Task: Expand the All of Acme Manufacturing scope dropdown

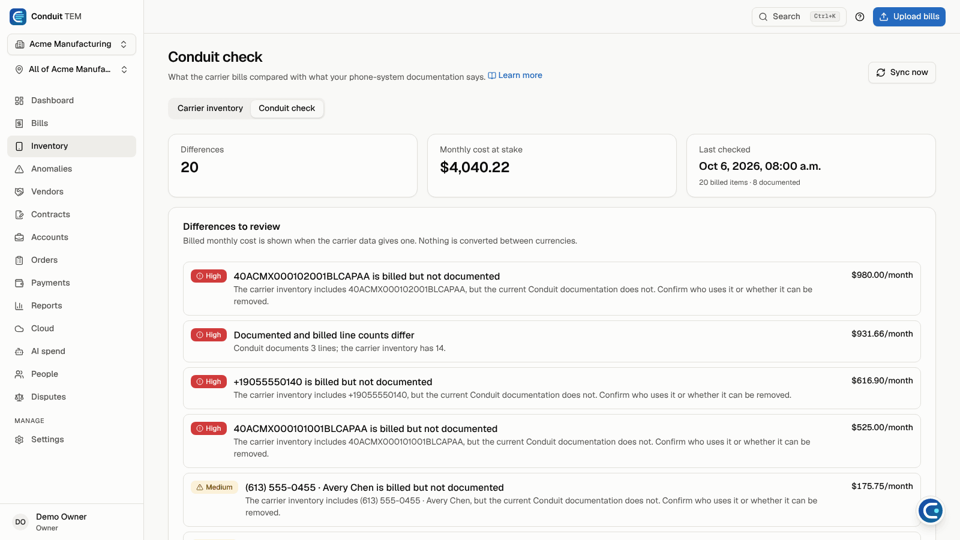Action: pos(71,70)
